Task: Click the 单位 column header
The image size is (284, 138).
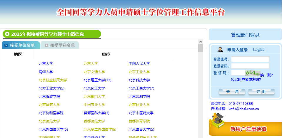Action: pyautogui.click(x=106, y=54)
